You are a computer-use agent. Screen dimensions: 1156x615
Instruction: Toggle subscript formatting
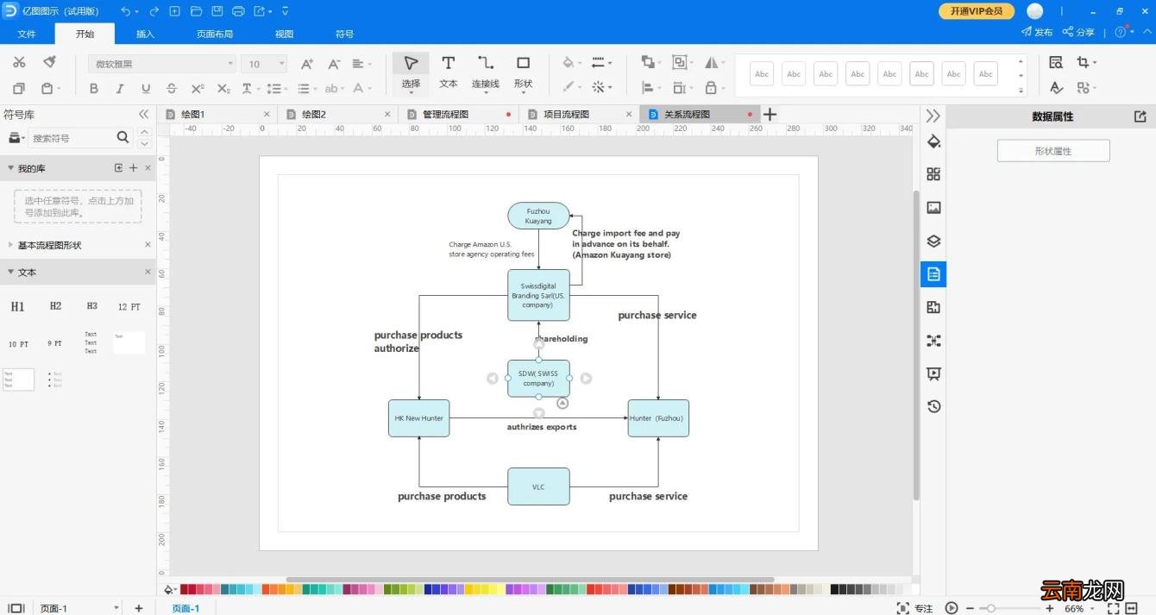click(x=223, y=89)
